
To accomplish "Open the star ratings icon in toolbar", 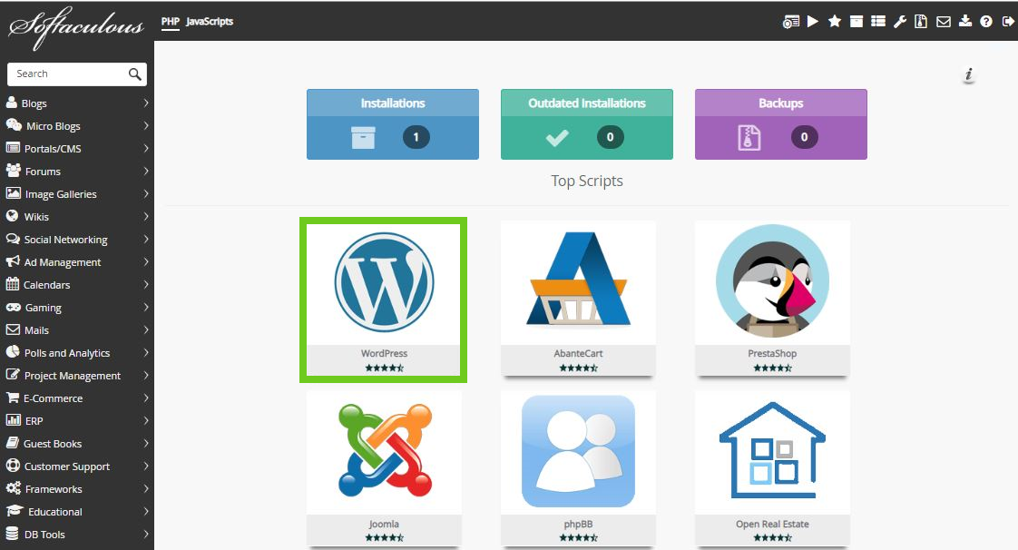I will 835,22.
